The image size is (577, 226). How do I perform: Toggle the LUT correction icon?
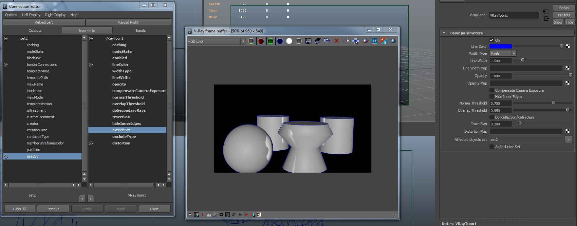234,215
